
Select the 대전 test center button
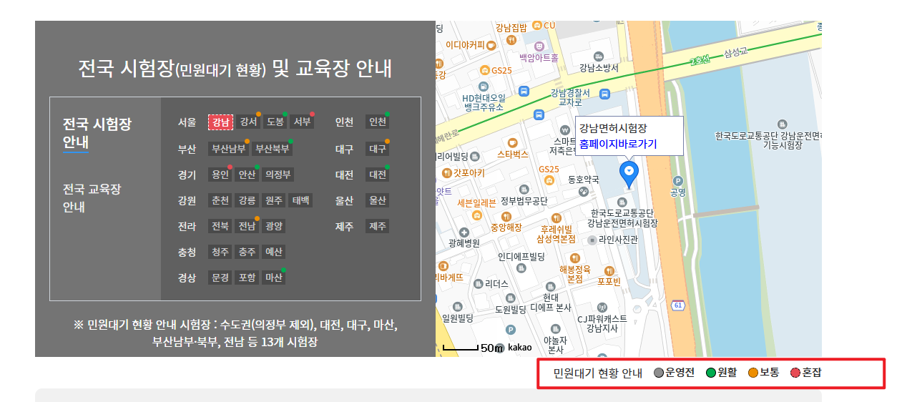pyautogui.click(x=378, y=175)
